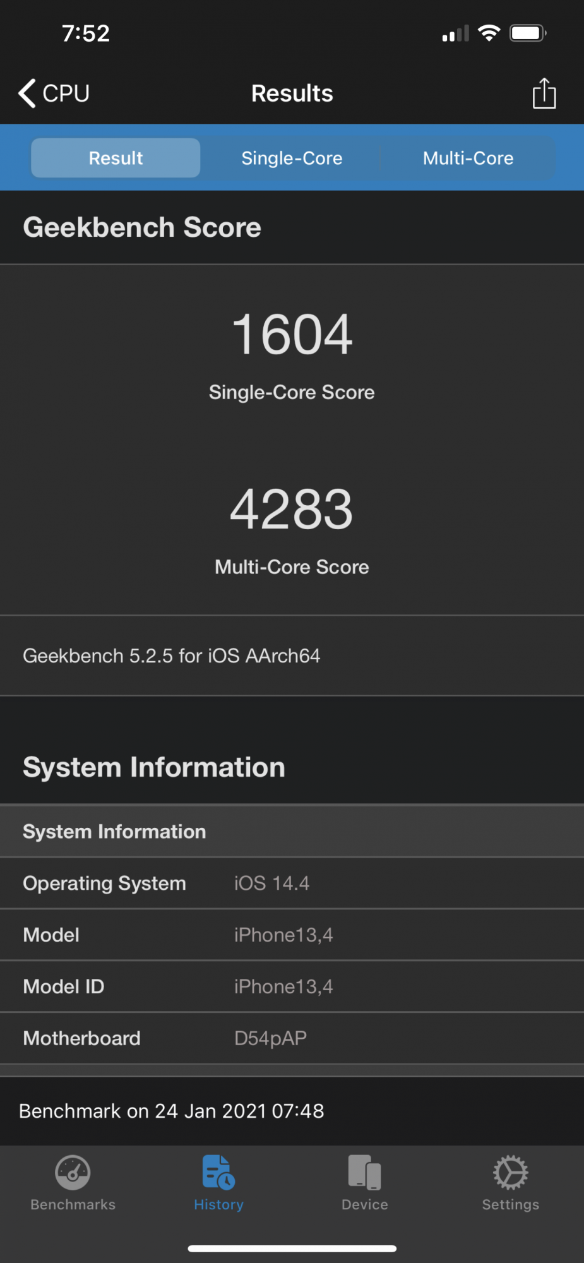
Task: Select the Motherboard D54pAP row
Action: click(x=292, y=1038)
